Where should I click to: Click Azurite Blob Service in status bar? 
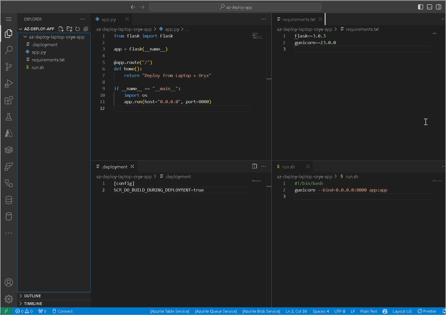pyautogui.click(x=261, y=311)
